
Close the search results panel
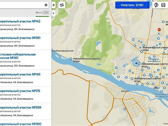(x=54, y=5)
